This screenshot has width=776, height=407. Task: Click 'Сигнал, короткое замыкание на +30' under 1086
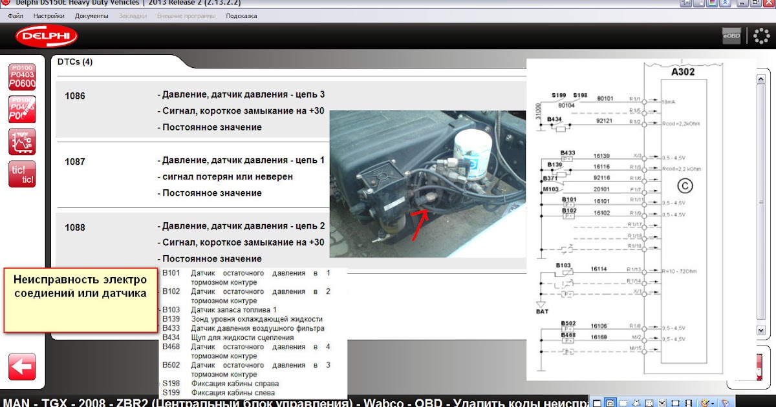click(241, 110)
